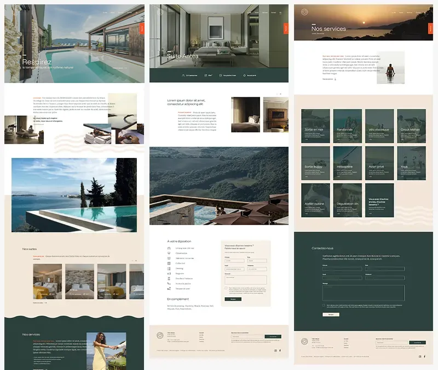
Task: Click the down arrow under Nos services intro text
Action: [335, 79]
